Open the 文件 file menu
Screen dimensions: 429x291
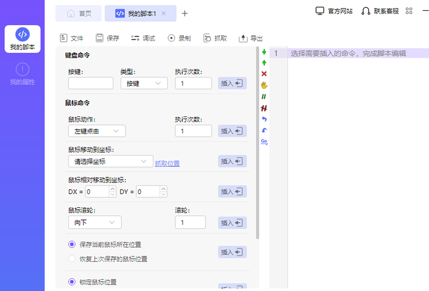pos(71,38)
